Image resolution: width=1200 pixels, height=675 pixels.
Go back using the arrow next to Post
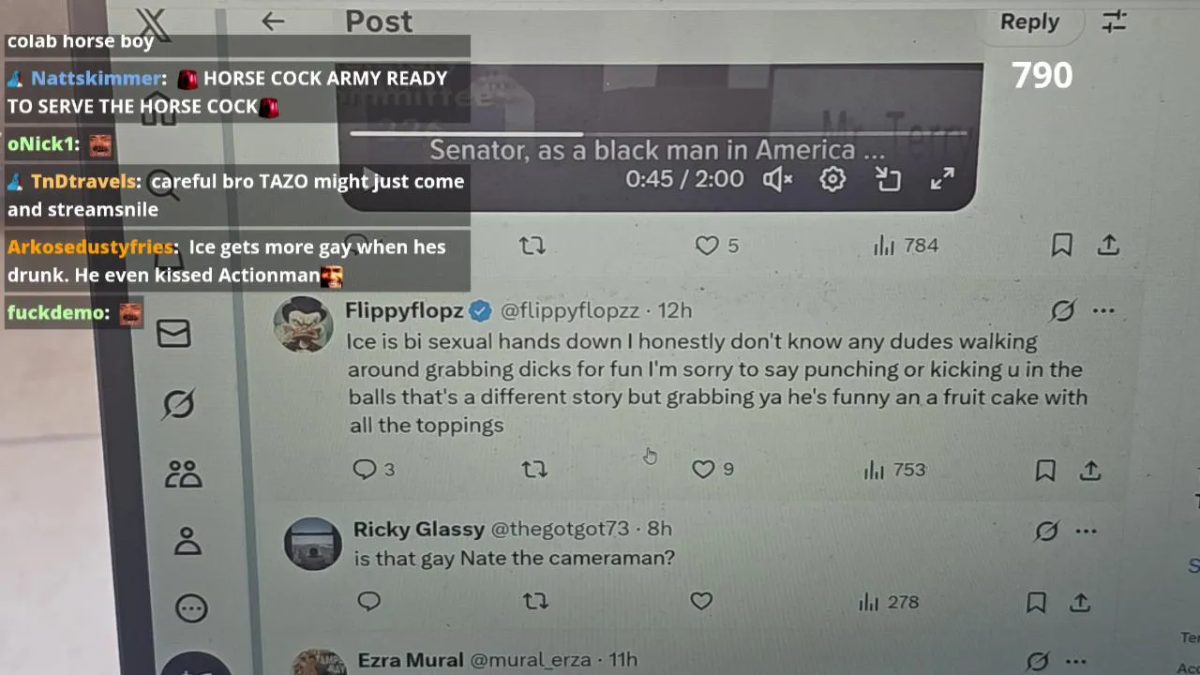click(x=273, y=21)
